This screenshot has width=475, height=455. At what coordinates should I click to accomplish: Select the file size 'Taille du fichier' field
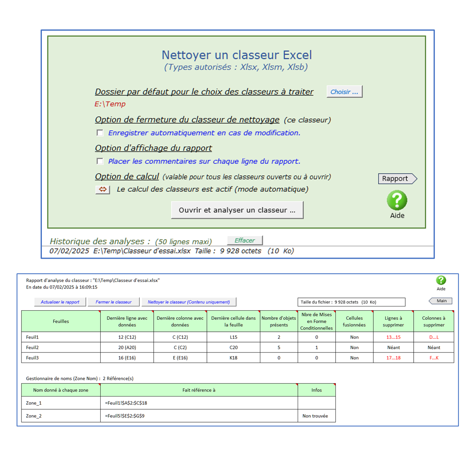(351, 302)
